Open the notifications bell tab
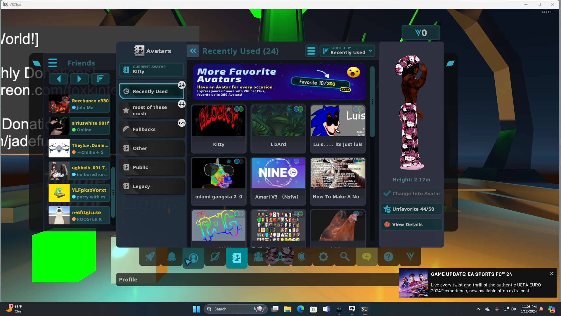The width and height of the screenshot is (561, 316). pos(172,257)
